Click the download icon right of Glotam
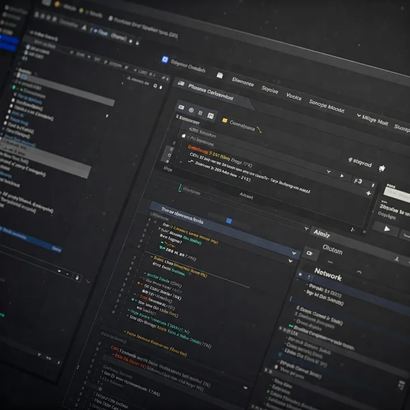Screen dimensions: 410x410 pyautogui.click(x=396, y=258)
